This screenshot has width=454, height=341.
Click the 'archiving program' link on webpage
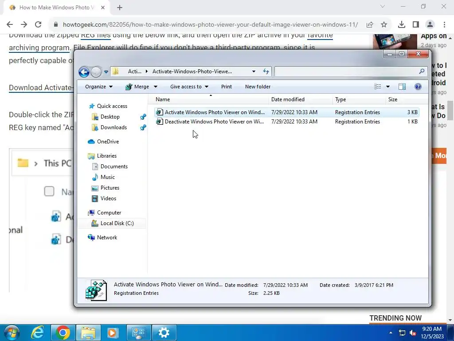(39, 48)
